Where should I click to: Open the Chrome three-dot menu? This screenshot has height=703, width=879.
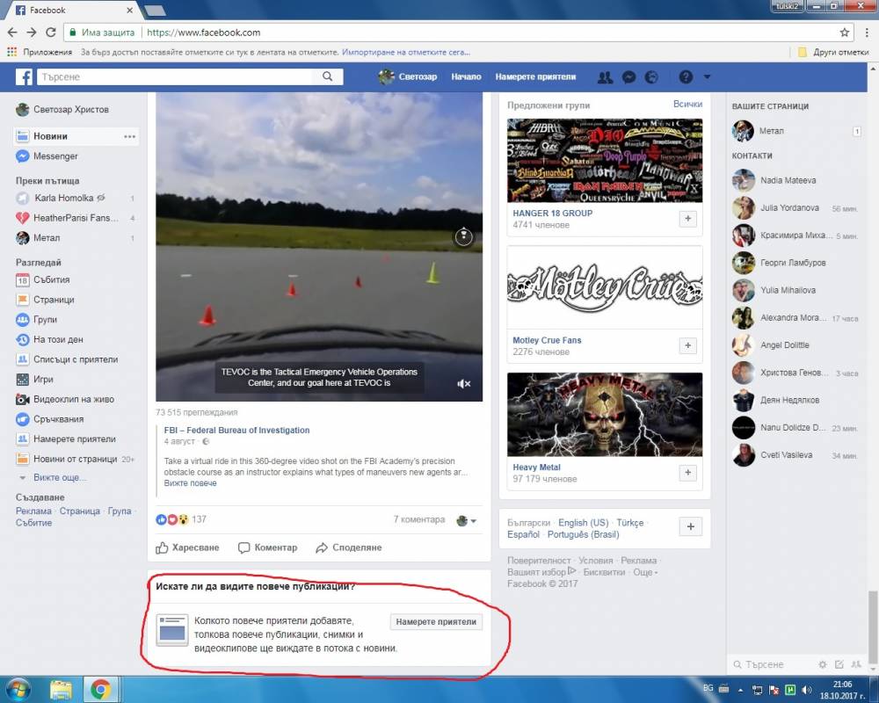click(x=867, y=33)
